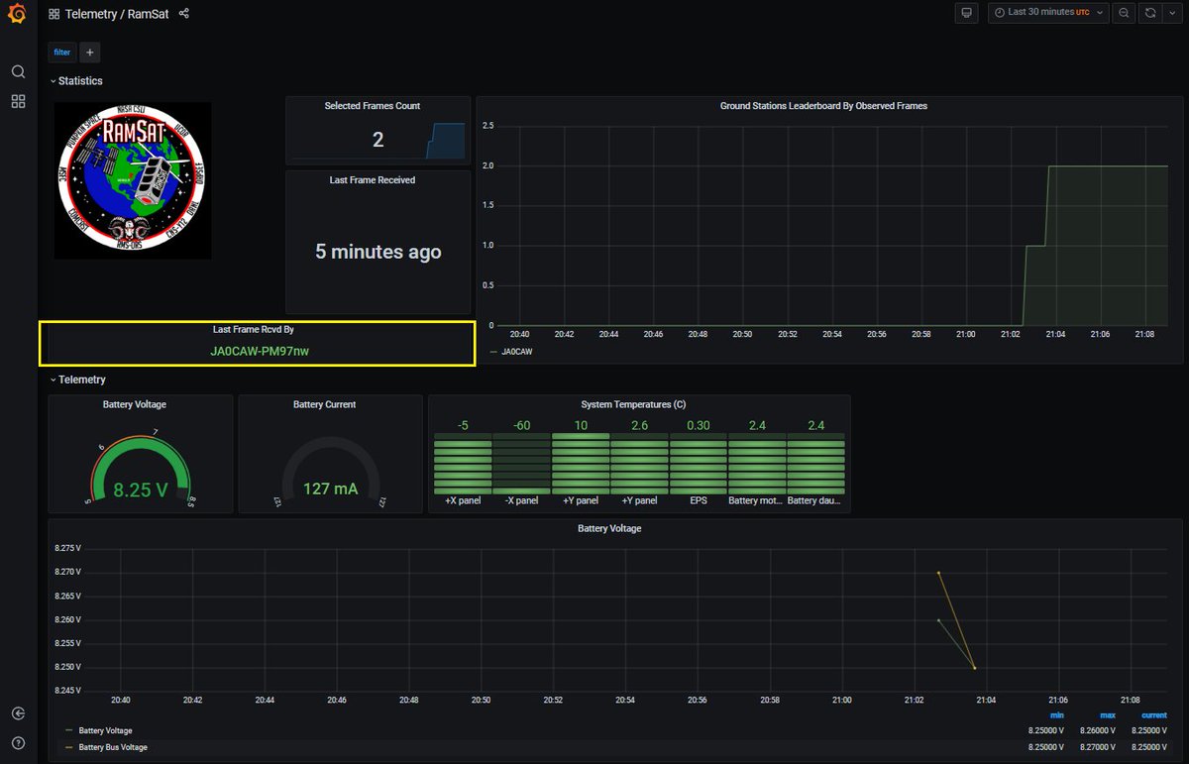Click the JA0CAW legend color line
Image resolution: width=1189 pixels, height=764 pixels.
[x=492, y=351]
